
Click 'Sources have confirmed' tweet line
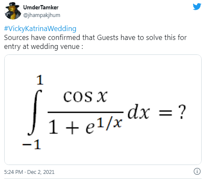point(95,37)
